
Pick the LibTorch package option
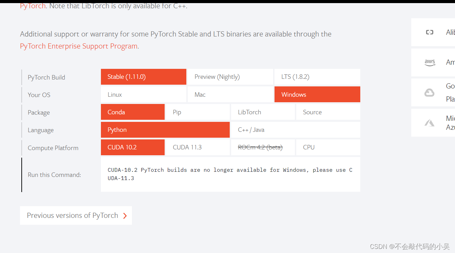click(x=263, y=112)
